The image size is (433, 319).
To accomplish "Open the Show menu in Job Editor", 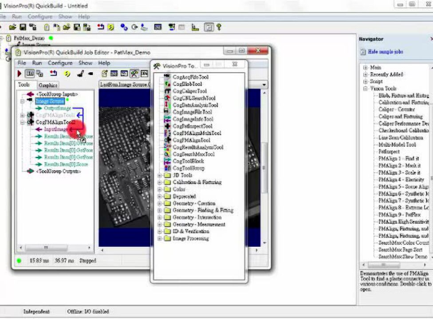I will click(85, 63).
